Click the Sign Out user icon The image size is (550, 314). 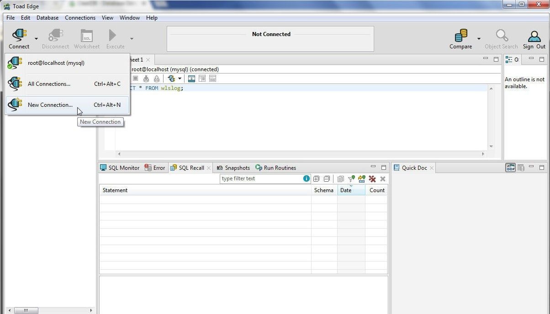point(534,36)
